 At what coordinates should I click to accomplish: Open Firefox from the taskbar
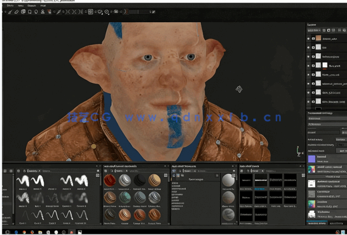(x=32, y=232)
